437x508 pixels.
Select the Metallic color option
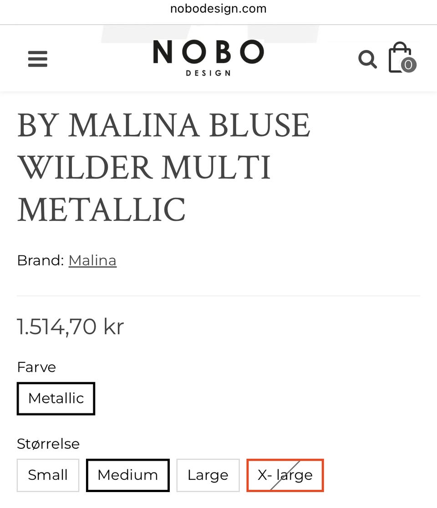point(56,398)
